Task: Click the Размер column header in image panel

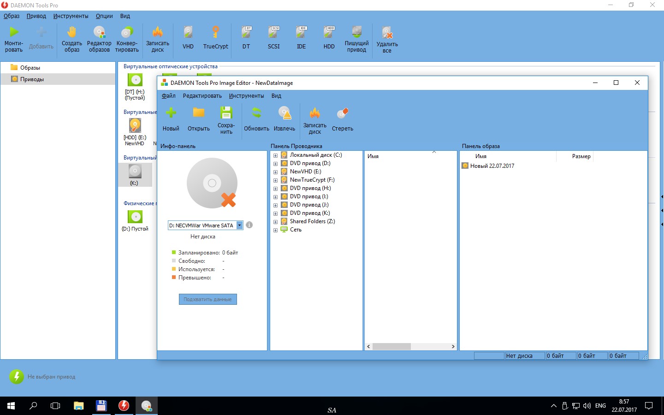Action: pyautogui.click(x=581, y=156)
